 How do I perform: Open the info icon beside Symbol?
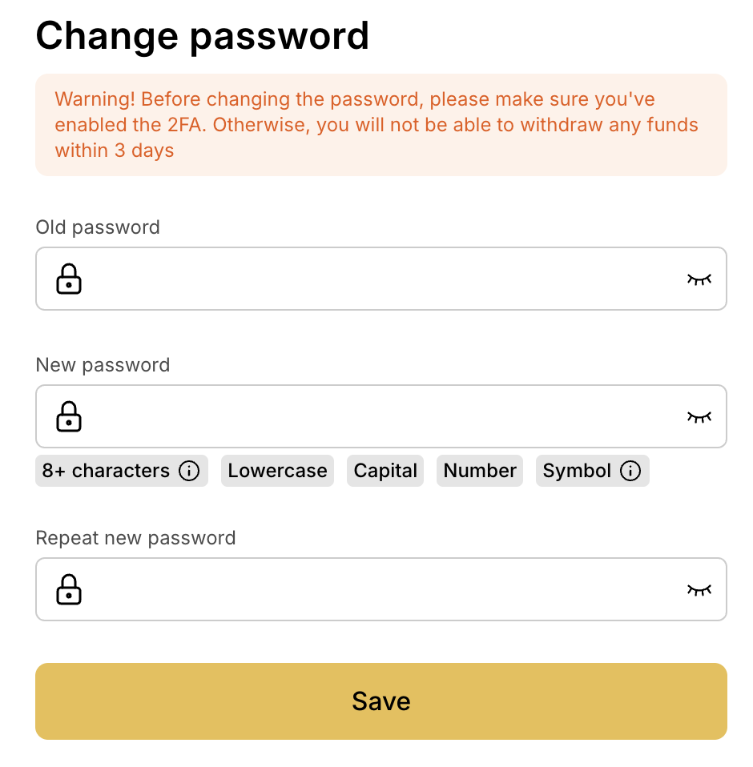pyautogui.click(x=630, y=471)
